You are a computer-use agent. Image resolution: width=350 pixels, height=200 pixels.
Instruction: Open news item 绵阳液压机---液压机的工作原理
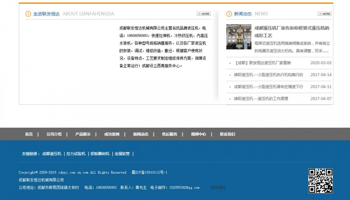(x=261, y=99)
